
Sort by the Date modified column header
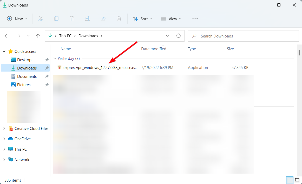tap(154, 49)
